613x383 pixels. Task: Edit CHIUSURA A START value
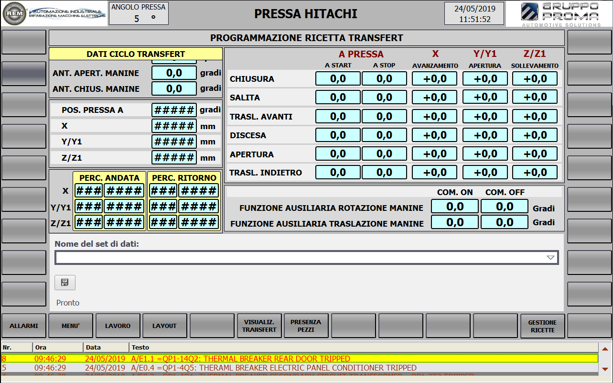[338, 78]
